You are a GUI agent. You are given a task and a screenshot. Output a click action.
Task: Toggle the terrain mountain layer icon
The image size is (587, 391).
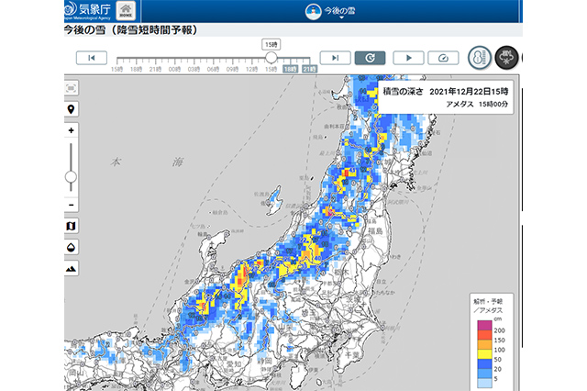tap(72, 268)
